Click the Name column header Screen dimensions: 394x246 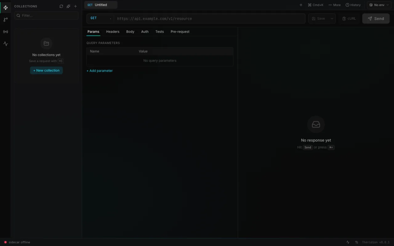[x=94, y=51]
